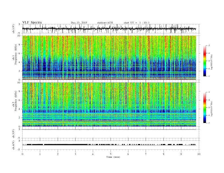Select the "start UT = 1 : 10: 1" text
This screenshot has width=224, height=173.
click(137, 23)
